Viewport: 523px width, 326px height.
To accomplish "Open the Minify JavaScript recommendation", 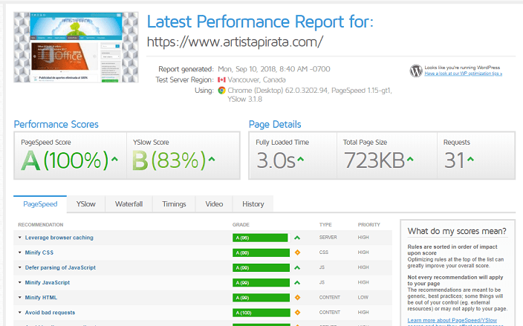I will click(x=48, y=283).
